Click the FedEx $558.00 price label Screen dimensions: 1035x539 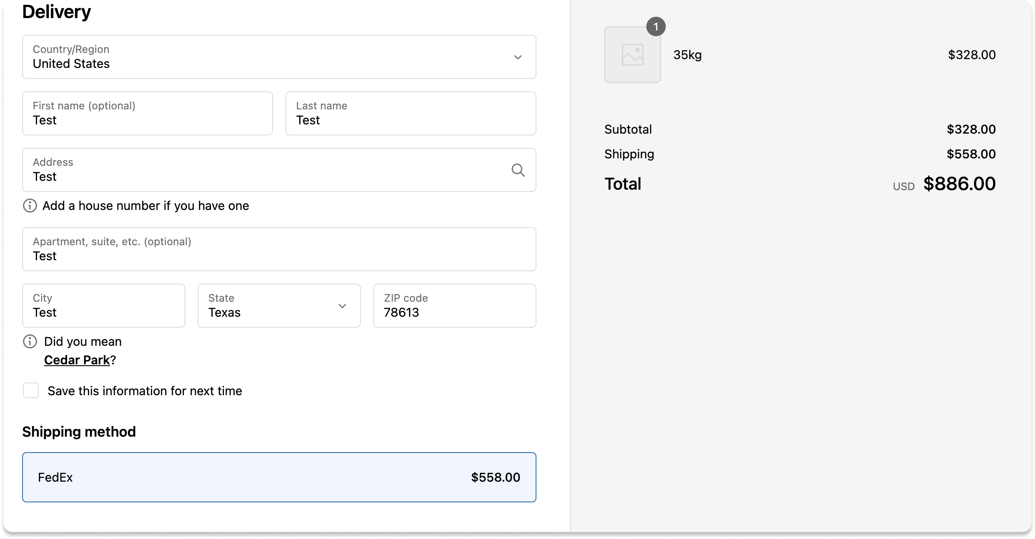pyautogui.click(x=495, y=477)
